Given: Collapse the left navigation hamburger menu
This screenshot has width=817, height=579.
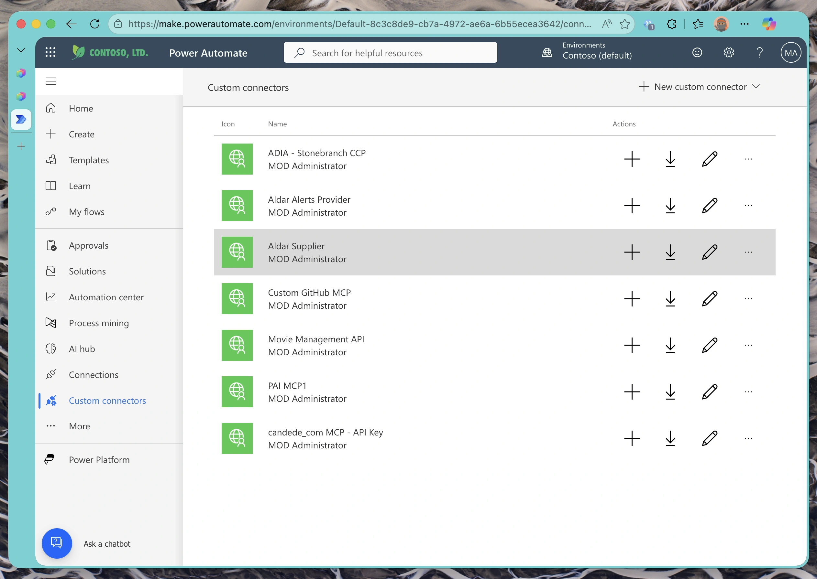Looking at the screenshot, I should click(51, 81).
